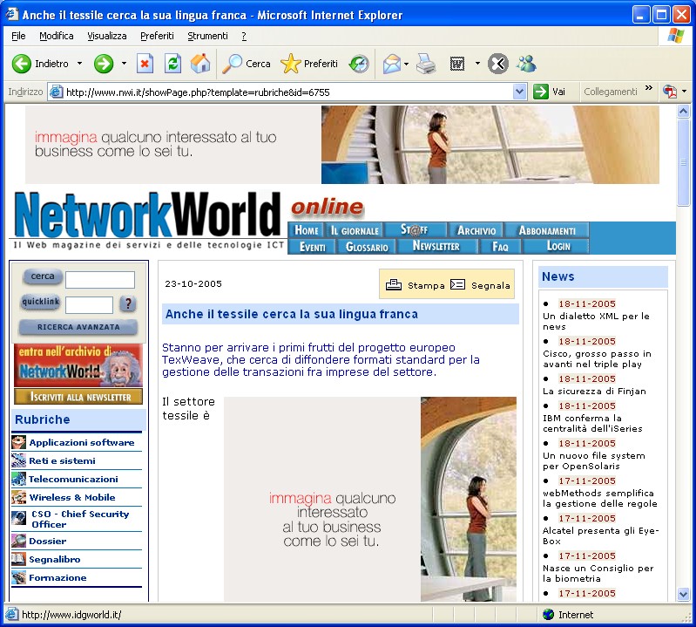Click the address bar URL field
Image resolution: width=696 pixels, height=627 pixels.
click(288, 92)
